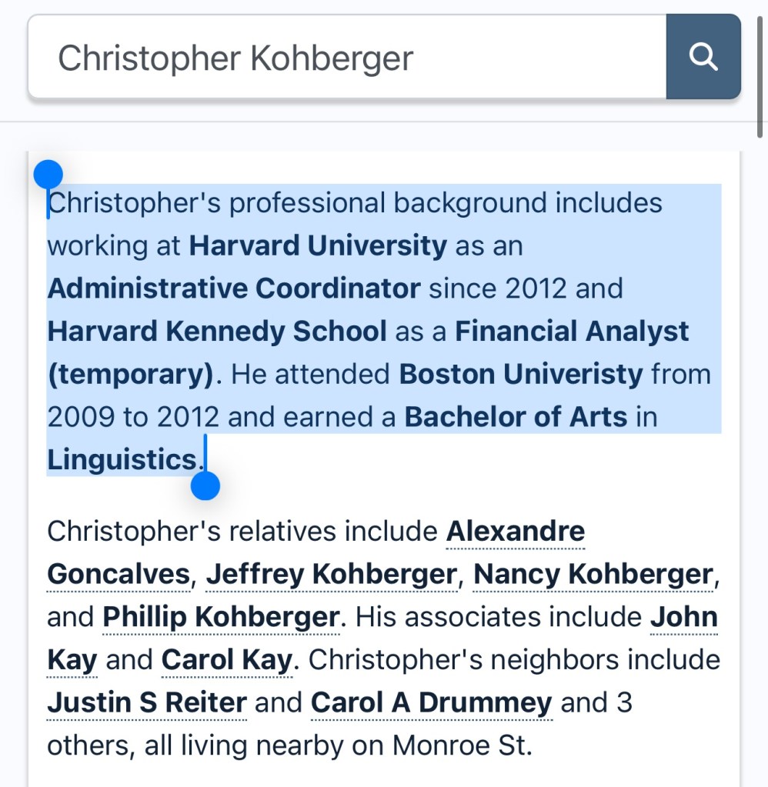The width and height of the screenshot is (768, 787).
Task: Click the magnifying glass search icon
Action: tap(703, 57)
